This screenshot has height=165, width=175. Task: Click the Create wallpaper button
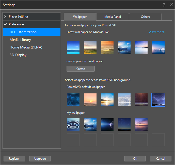tap(81, 69)
